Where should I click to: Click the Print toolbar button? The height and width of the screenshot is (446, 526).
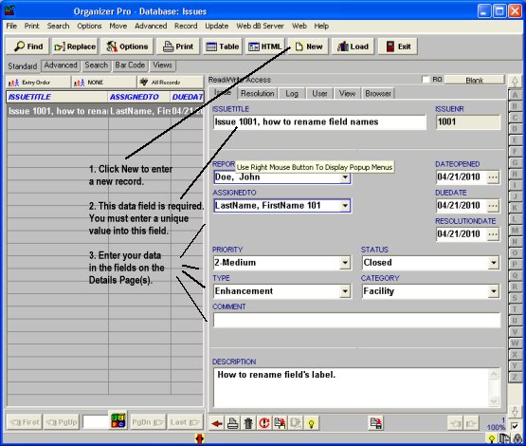178,46
